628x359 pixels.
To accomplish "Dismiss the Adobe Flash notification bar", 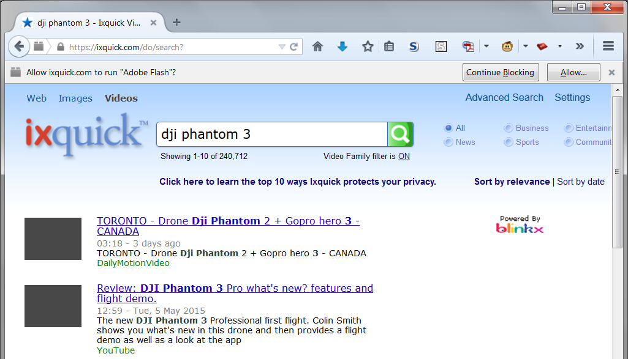I will 611,72.
